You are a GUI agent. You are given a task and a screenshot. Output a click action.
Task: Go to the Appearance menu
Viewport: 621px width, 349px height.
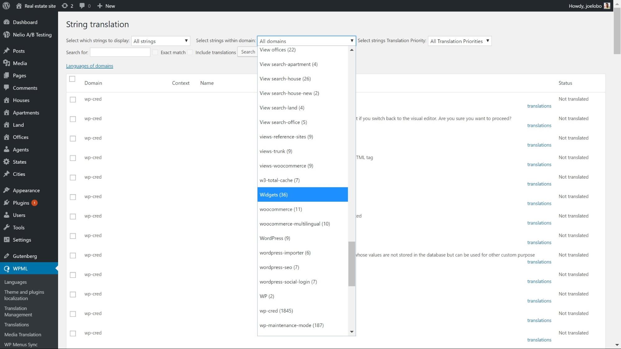coord(26,190)
